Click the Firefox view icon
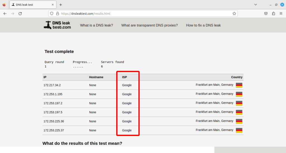 pyautogui.click(x=4, y=5)
